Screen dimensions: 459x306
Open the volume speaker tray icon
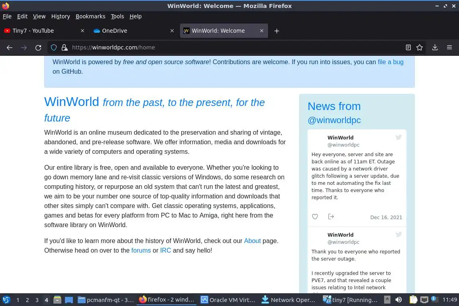pyautogui.click(x=398, y=300)
